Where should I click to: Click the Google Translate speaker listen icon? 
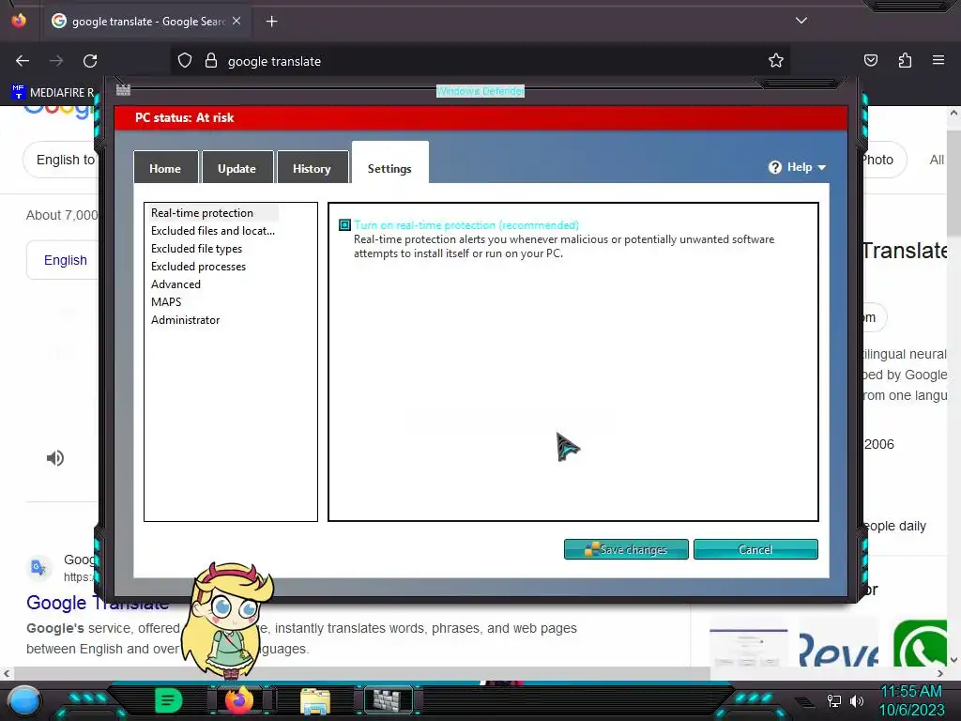click(x=55, y=458)
